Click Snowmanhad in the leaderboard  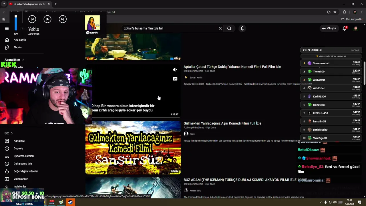point(321,63)
